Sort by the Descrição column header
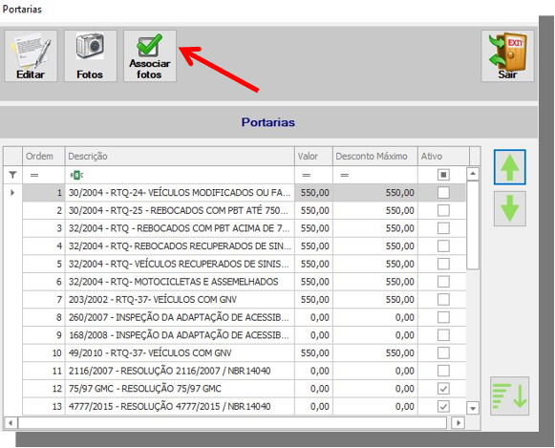This screenshot has width=555, height=448. pos(180,157)
